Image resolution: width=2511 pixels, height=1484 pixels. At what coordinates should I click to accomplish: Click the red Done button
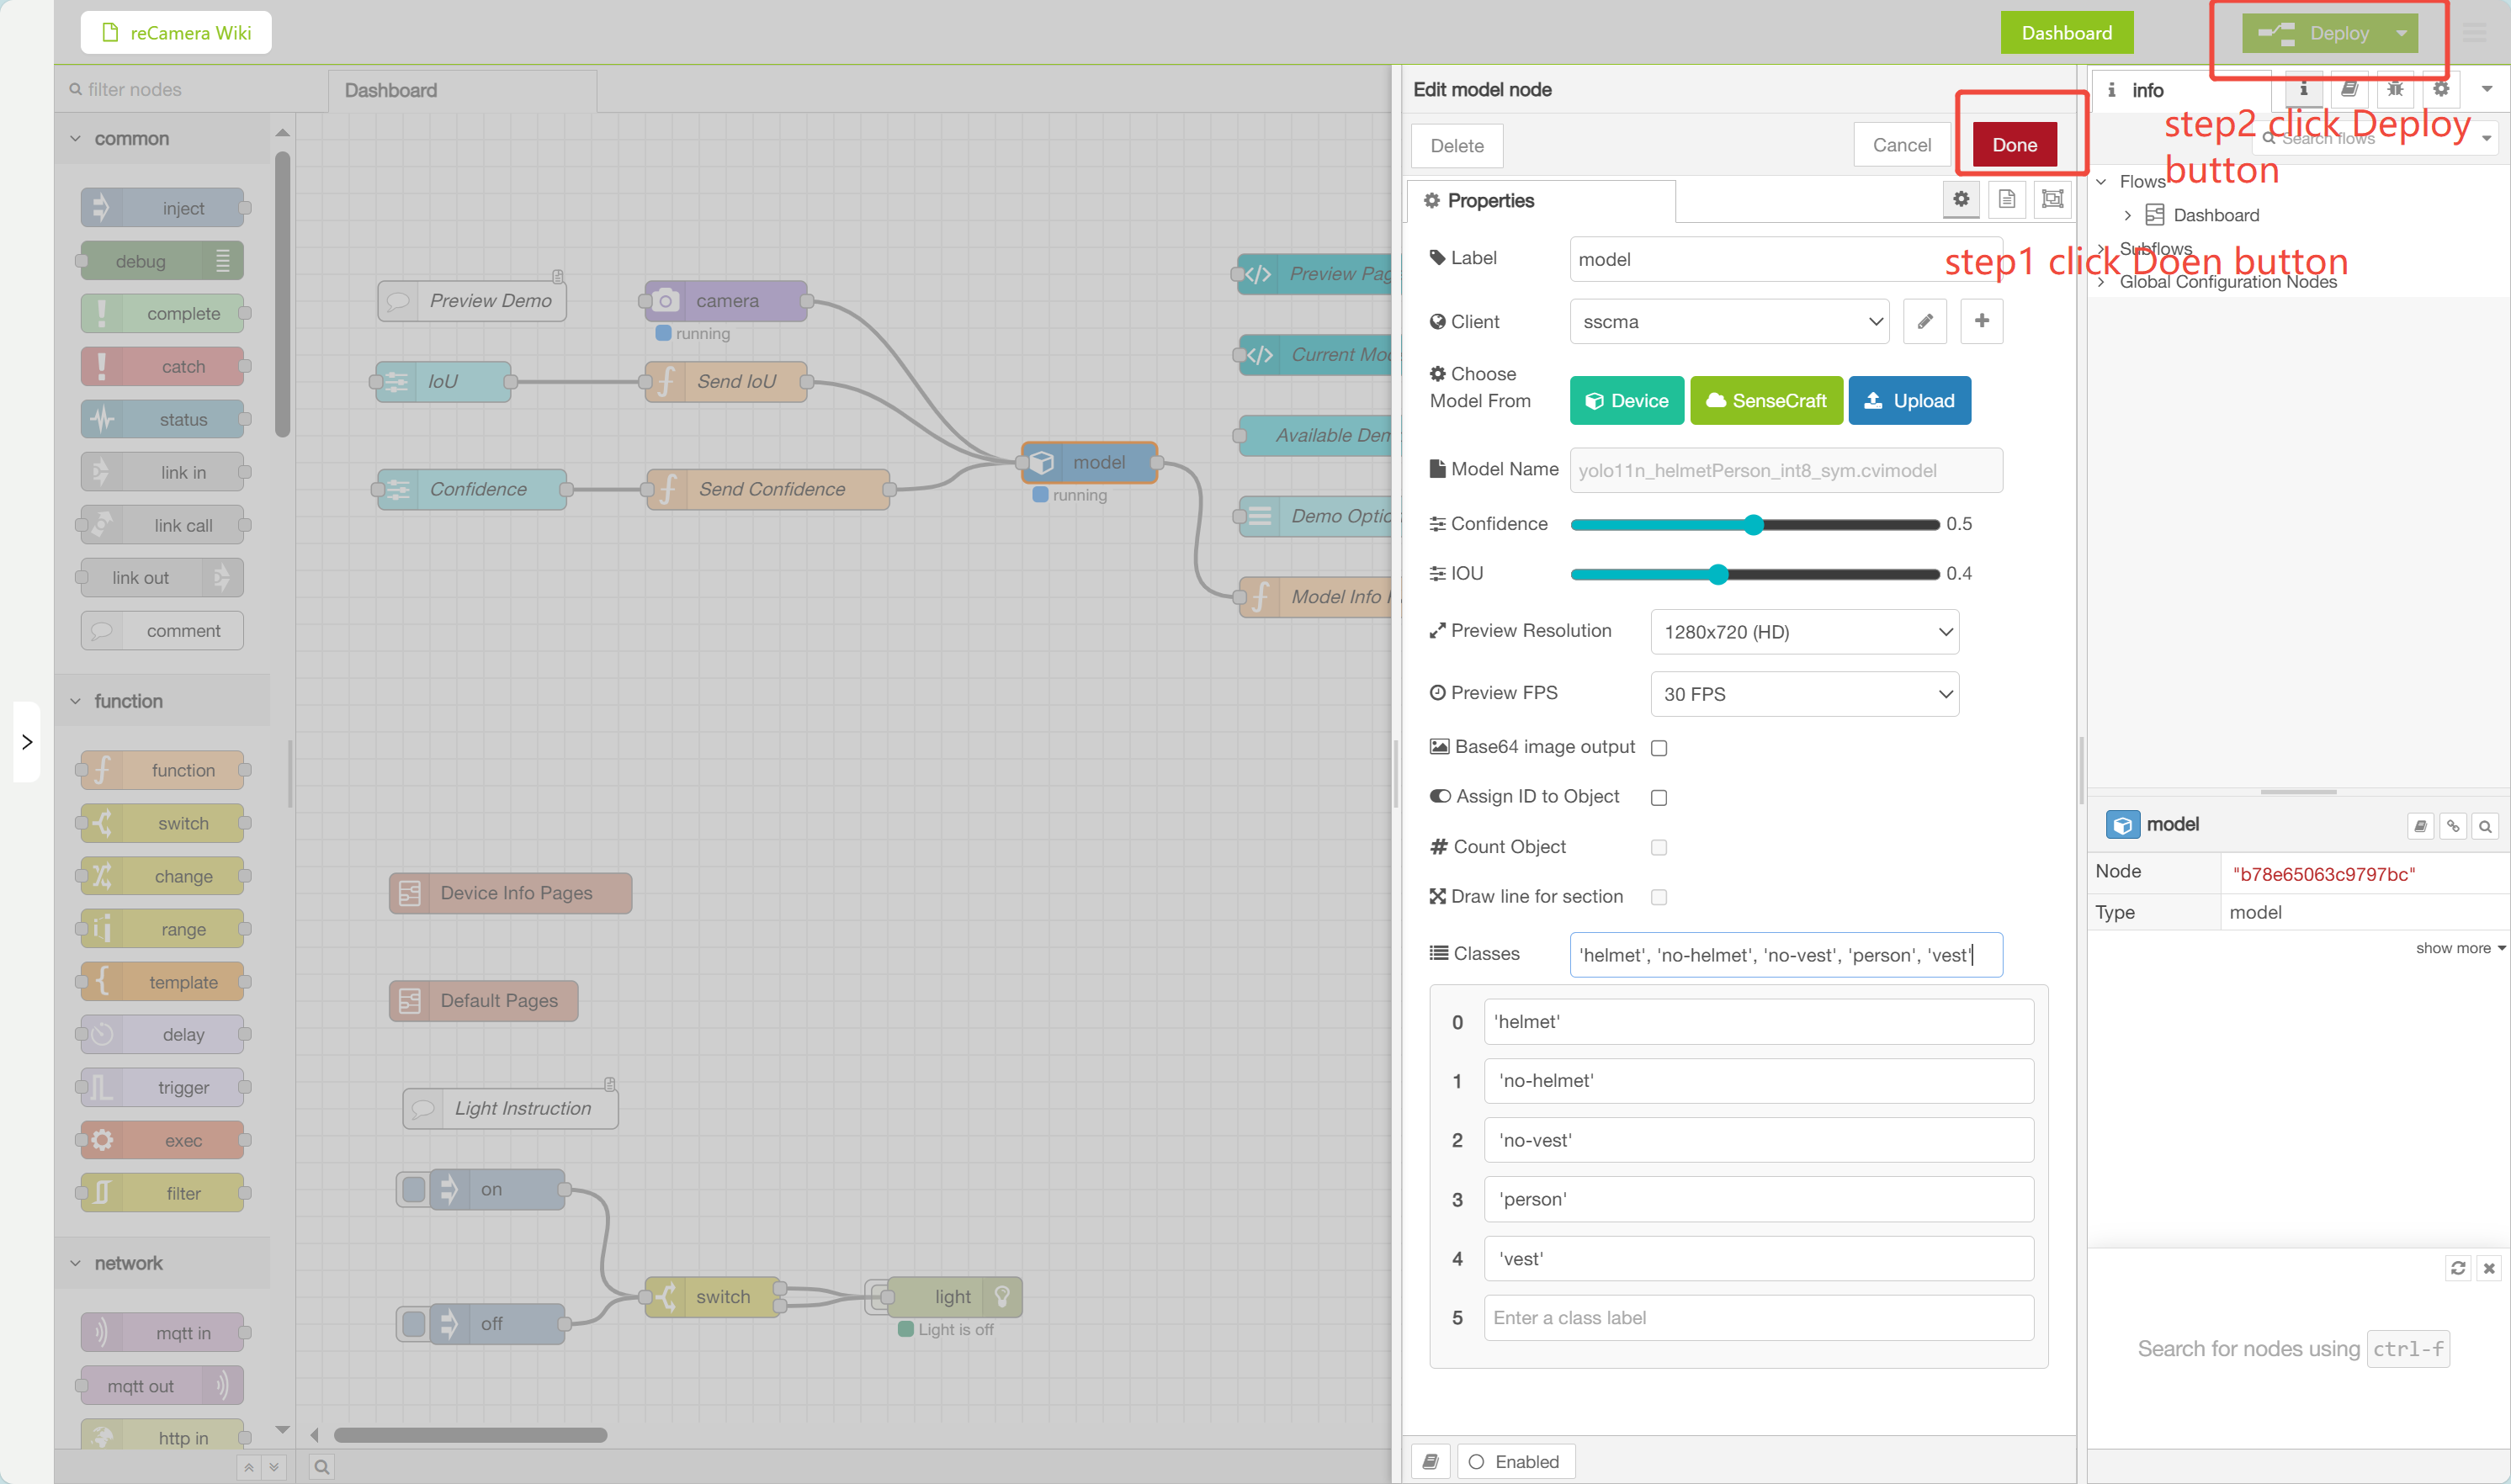pyautogui.click(x=2014, y=145)
